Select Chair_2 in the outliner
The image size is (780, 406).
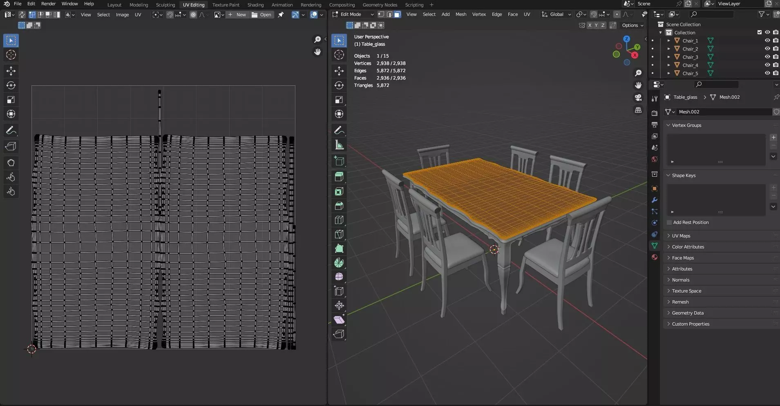[x=690, y=49]
